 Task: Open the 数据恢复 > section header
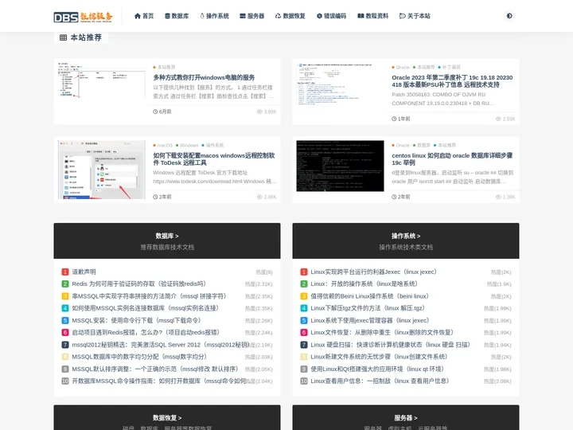click(x=167, y=418)
